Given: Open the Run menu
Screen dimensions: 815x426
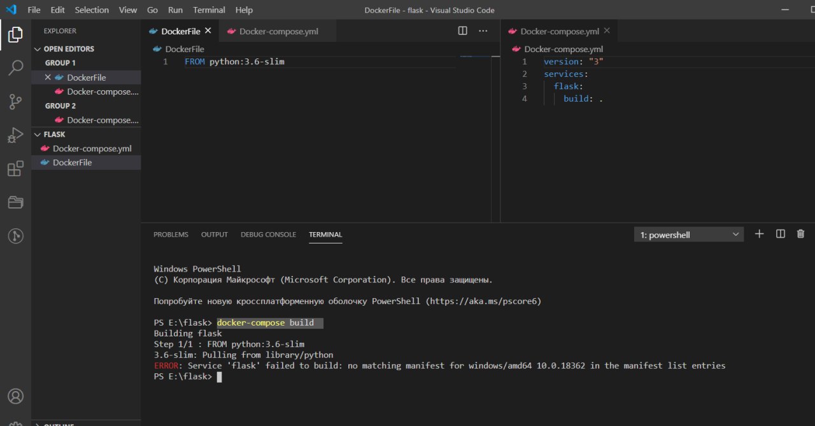Looking at the screenshot, I should [x=175, y=10].
